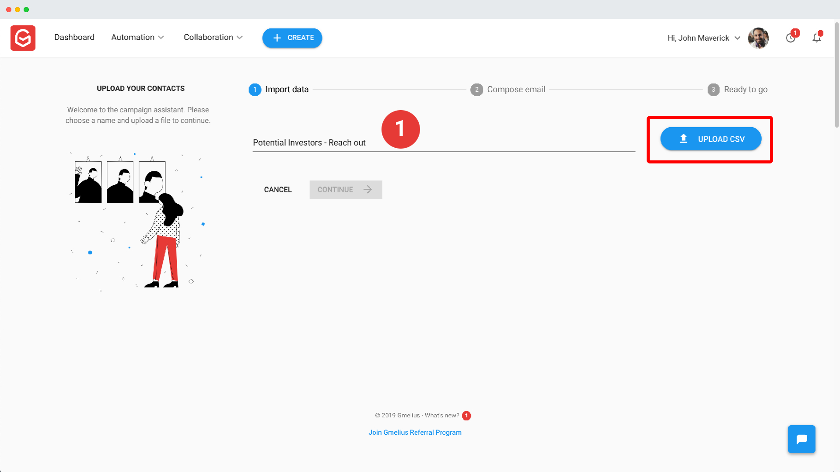Expand the Automation menu
The height and width of the screenshot is (472, 840).
pyautogui.click(x=137, y=38)
